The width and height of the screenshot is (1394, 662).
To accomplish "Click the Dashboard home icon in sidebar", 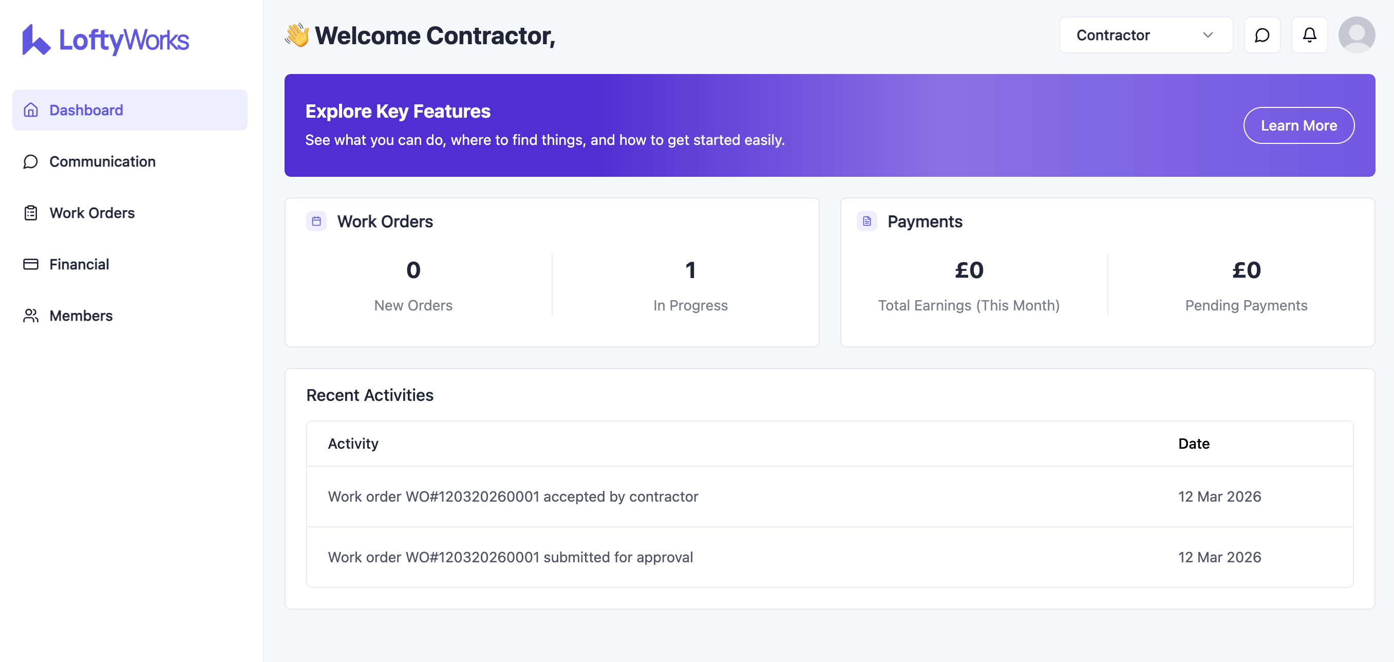I will (31, 110).
